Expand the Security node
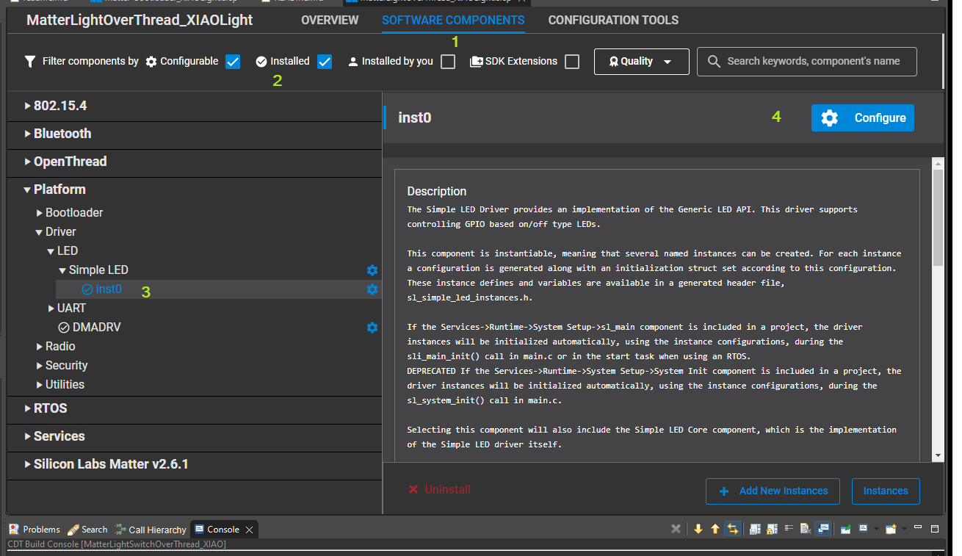This screenshot has width=962, height=556. tap(40, 366)
